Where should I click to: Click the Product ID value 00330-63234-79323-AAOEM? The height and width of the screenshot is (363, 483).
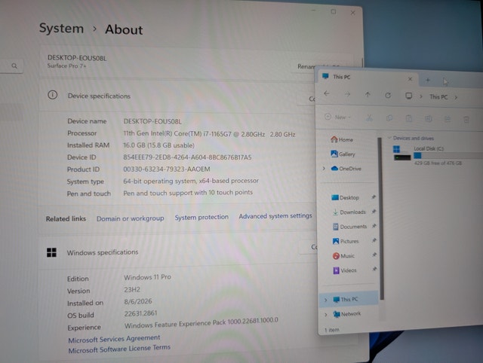point(167,169)
